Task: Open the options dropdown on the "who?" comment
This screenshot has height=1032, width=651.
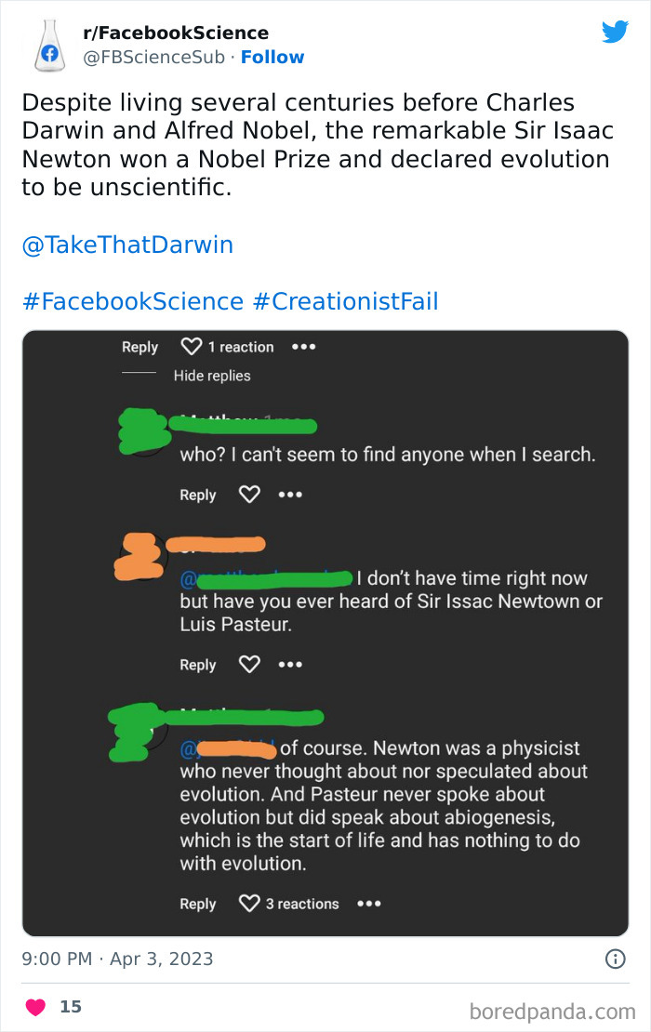Action: [290, 495]
